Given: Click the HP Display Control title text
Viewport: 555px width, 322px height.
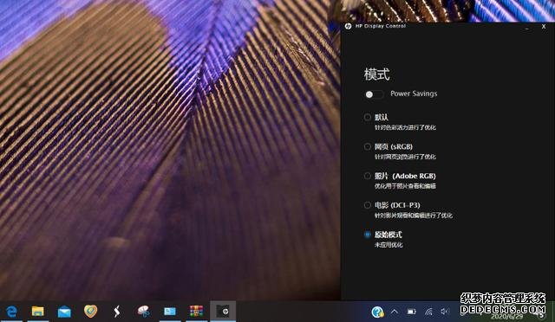Looking at the screenshot, I should point(381,26).
